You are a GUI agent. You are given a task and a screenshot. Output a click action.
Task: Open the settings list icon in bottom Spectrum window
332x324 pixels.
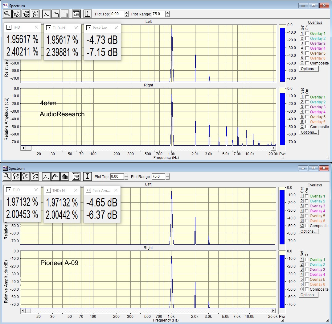tap(76, 177)
